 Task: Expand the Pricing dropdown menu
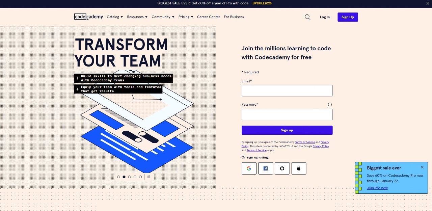pos(186,17)
